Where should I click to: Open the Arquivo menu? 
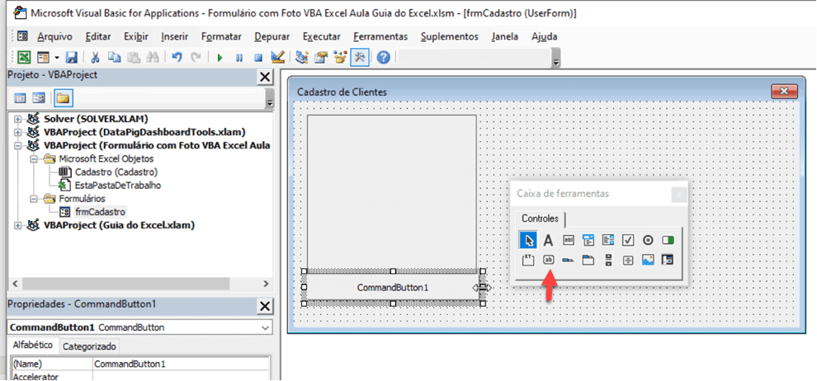[54, 36]
